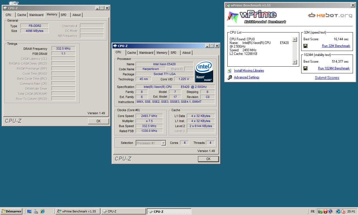Click the CPU-Z Memory window title bar icon

(x=5, y=8)
